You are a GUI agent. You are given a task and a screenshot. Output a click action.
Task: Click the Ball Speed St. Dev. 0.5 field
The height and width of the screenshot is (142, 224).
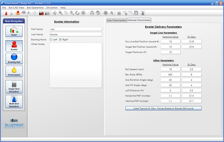[x=192, y=69]
